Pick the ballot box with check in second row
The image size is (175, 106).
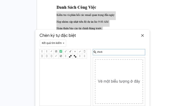[x=61, y=56]
